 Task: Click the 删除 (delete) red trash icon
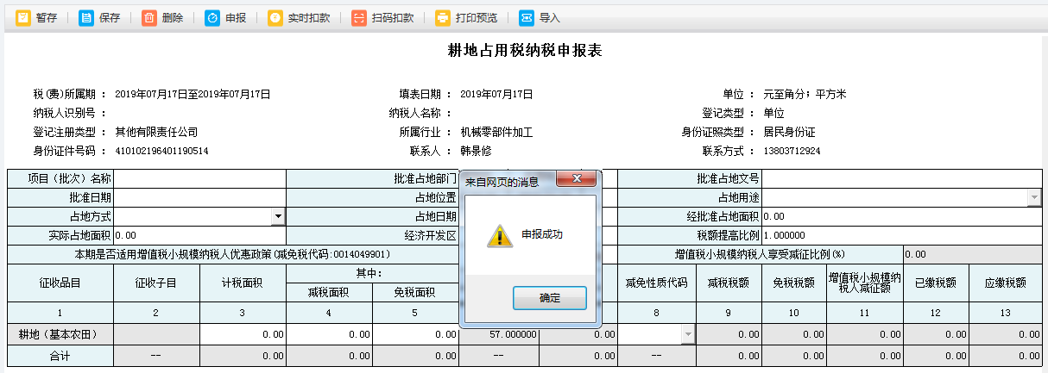click(149, 17)
